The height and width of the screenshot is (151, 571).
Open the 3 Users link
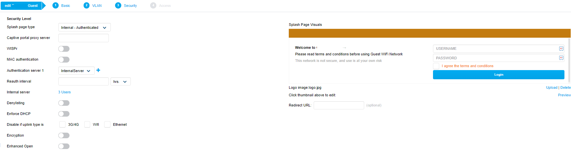tap(65, 92)
